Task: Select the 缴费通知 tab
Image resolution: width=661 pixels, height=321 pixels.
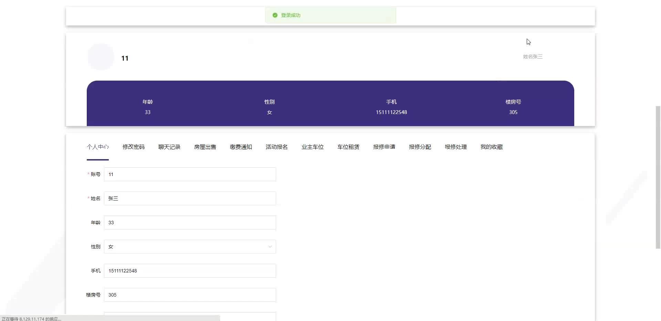Action: pos(241,147)
